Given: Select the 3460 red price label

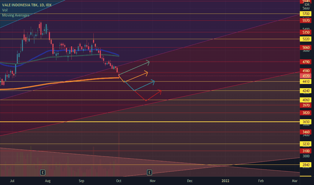Looking at the screenshot, I should click(306, 132).
